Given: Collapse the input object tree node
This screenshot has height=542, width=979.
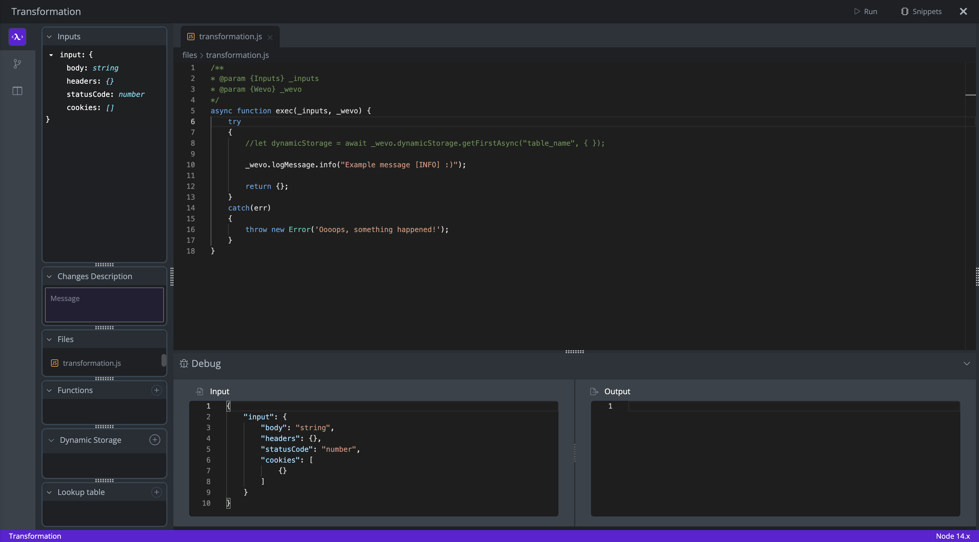Looking at the screenshot, I should point(51,55).
